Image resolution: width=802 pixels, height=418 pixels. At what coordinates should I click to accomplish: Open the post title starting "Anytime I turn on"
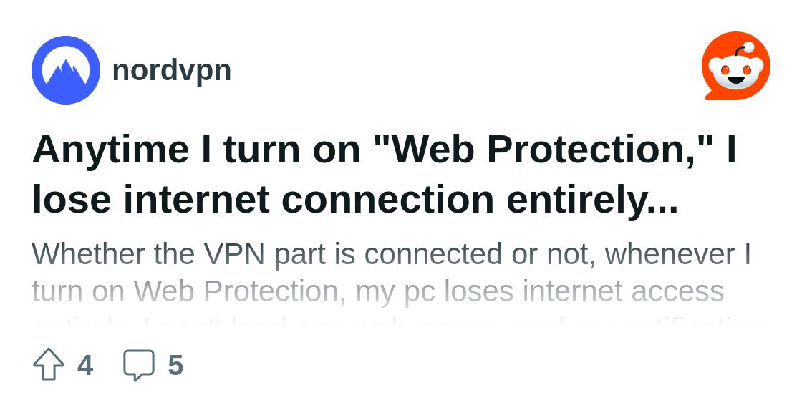point(384,149)
